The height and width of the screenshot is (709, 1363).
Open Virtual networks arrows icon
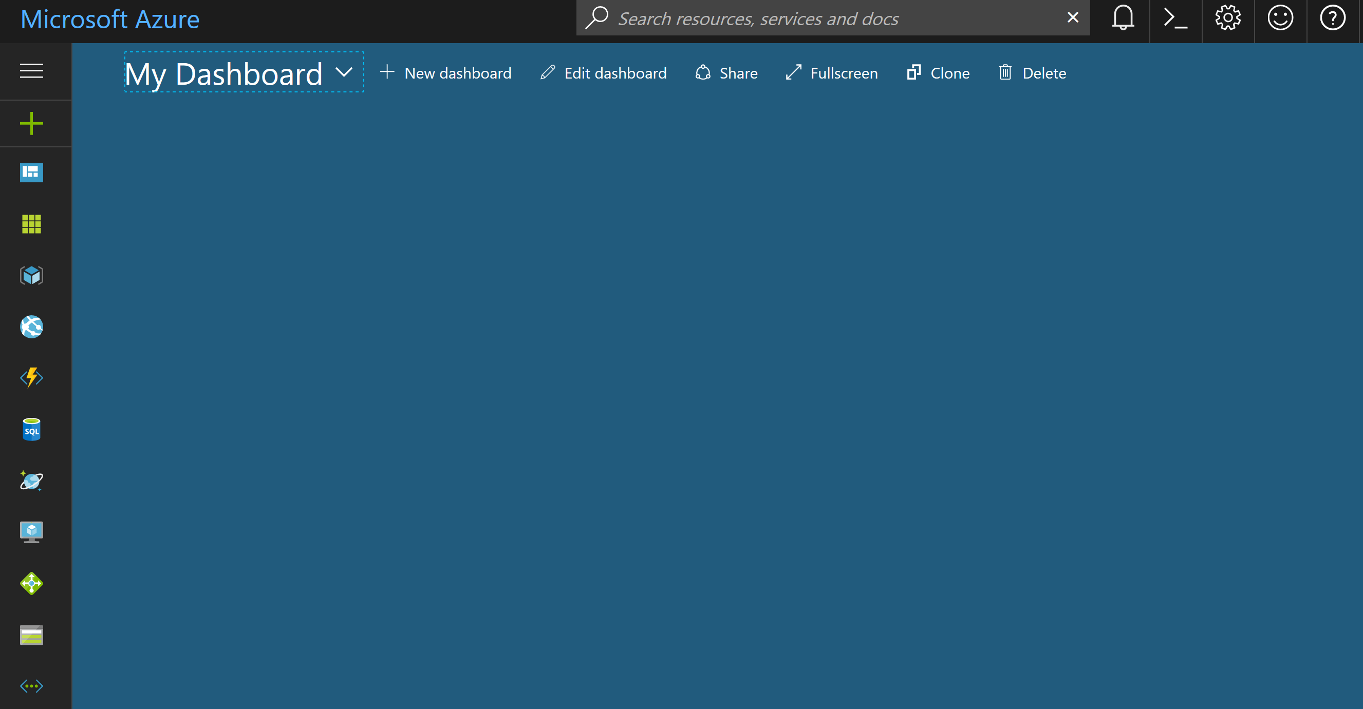pyautogui.click(x=31, y=686)
